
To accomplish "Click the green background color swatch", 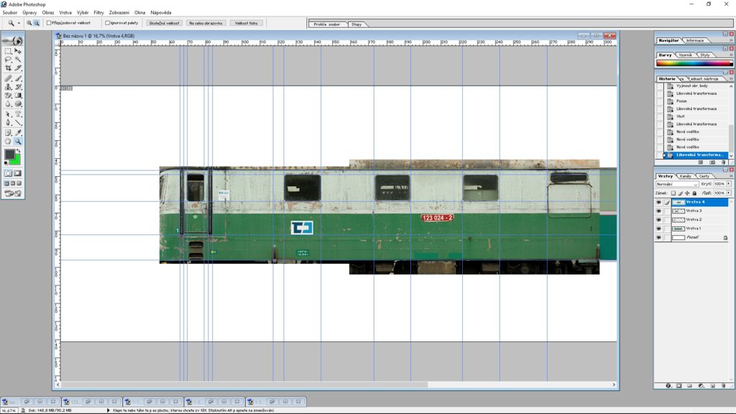I will [15, 159].
